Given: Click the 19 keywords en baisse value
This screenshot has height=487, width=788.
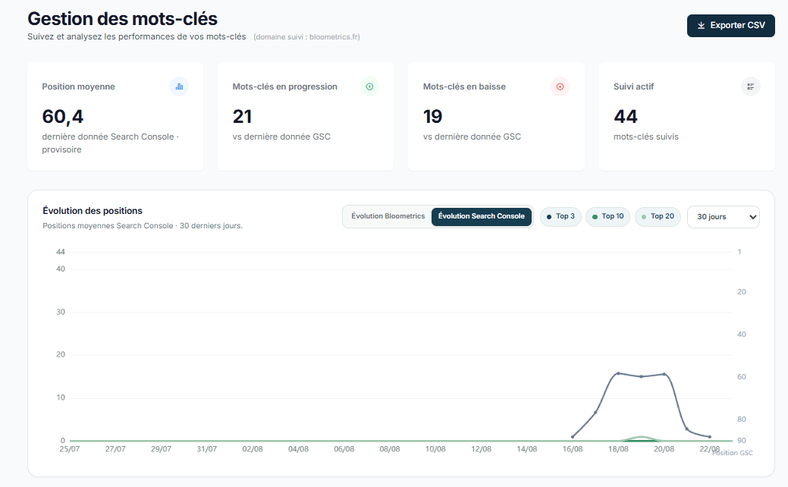Looking at the screenshot, I should (x=433, y=117).
